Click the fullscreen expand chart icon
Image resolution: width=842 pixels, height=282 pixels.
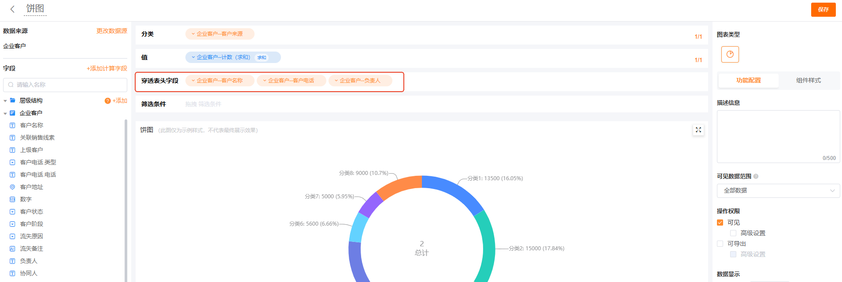698,130
